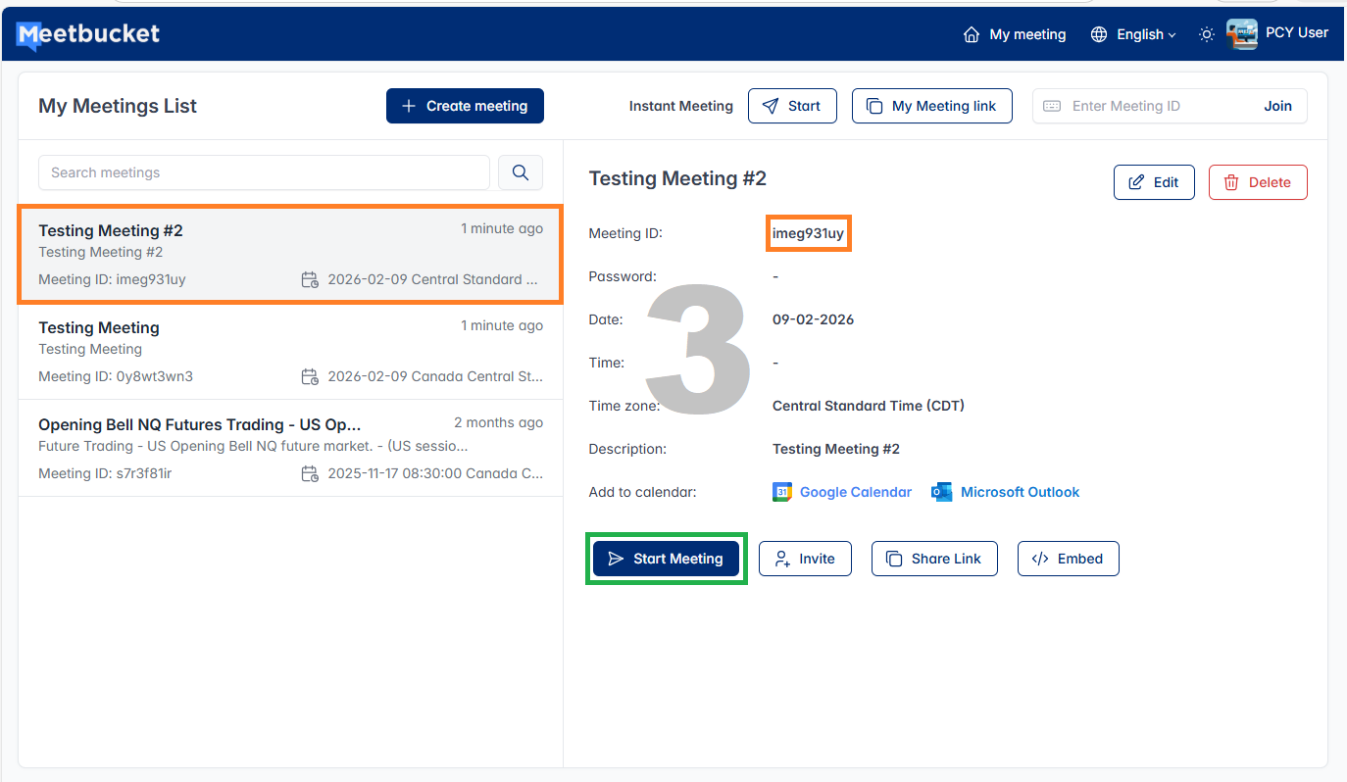The image size is (1347, 782).
Task: Toggle the light/dark theme sun icon
Action: tap(1207, 34)
